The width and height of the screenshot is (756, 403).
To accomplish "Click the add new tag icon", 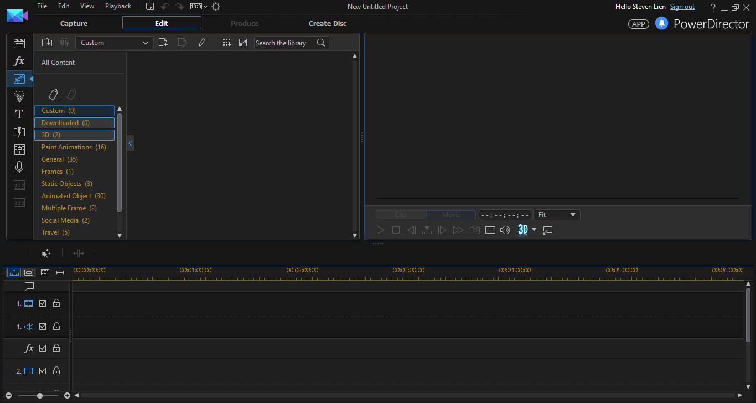I will point(54,95).
